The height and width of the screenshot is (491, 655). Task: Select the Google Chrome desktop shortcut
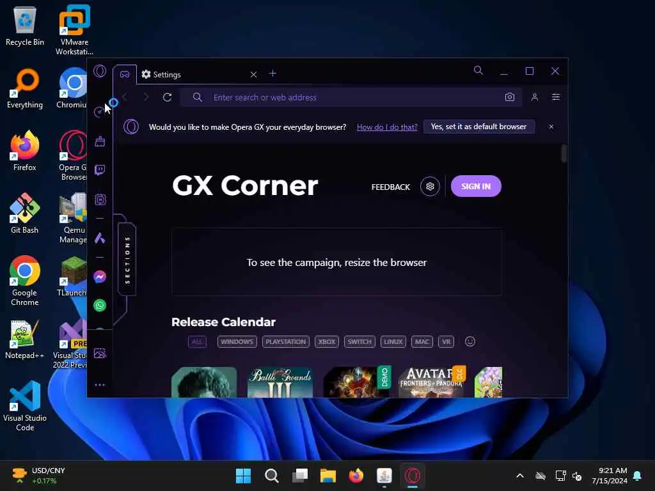pos(25,281)
